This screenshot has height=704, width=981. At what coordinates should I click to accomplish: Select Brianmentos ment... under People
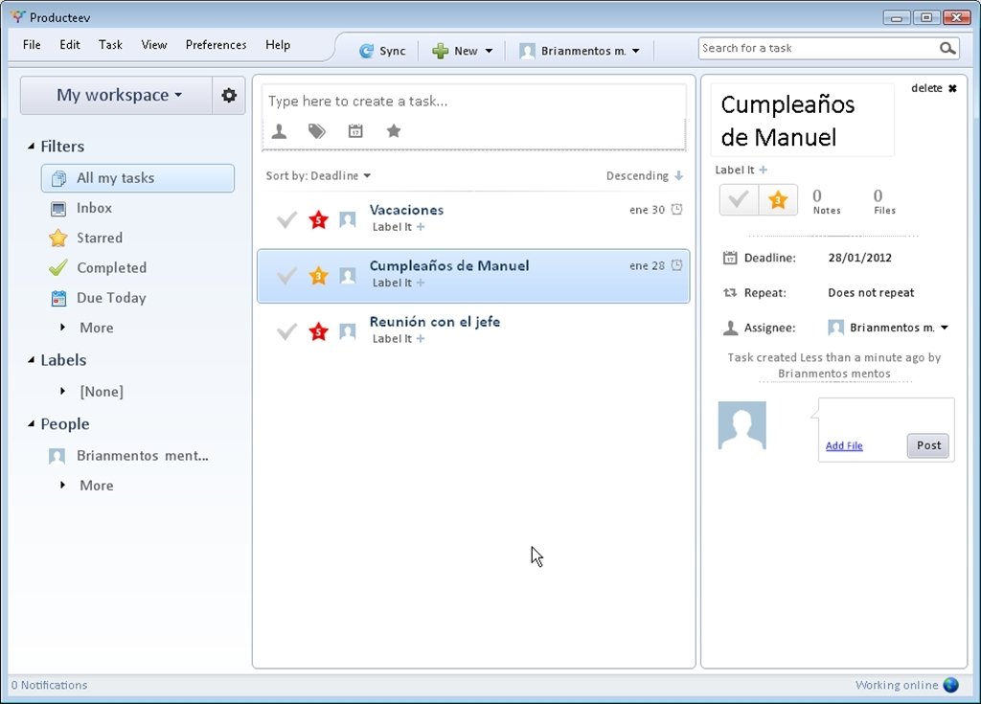click(128, 456)
